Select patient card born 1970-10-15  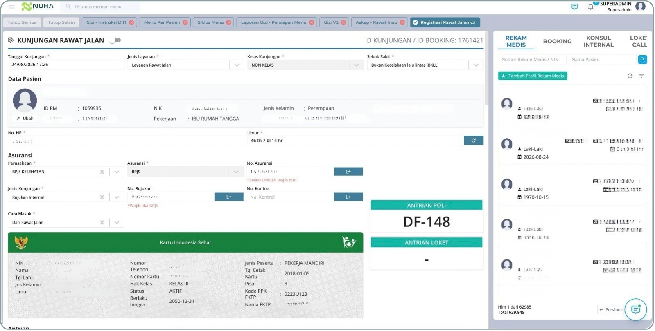pyautogui.click(x=572, y=186)
